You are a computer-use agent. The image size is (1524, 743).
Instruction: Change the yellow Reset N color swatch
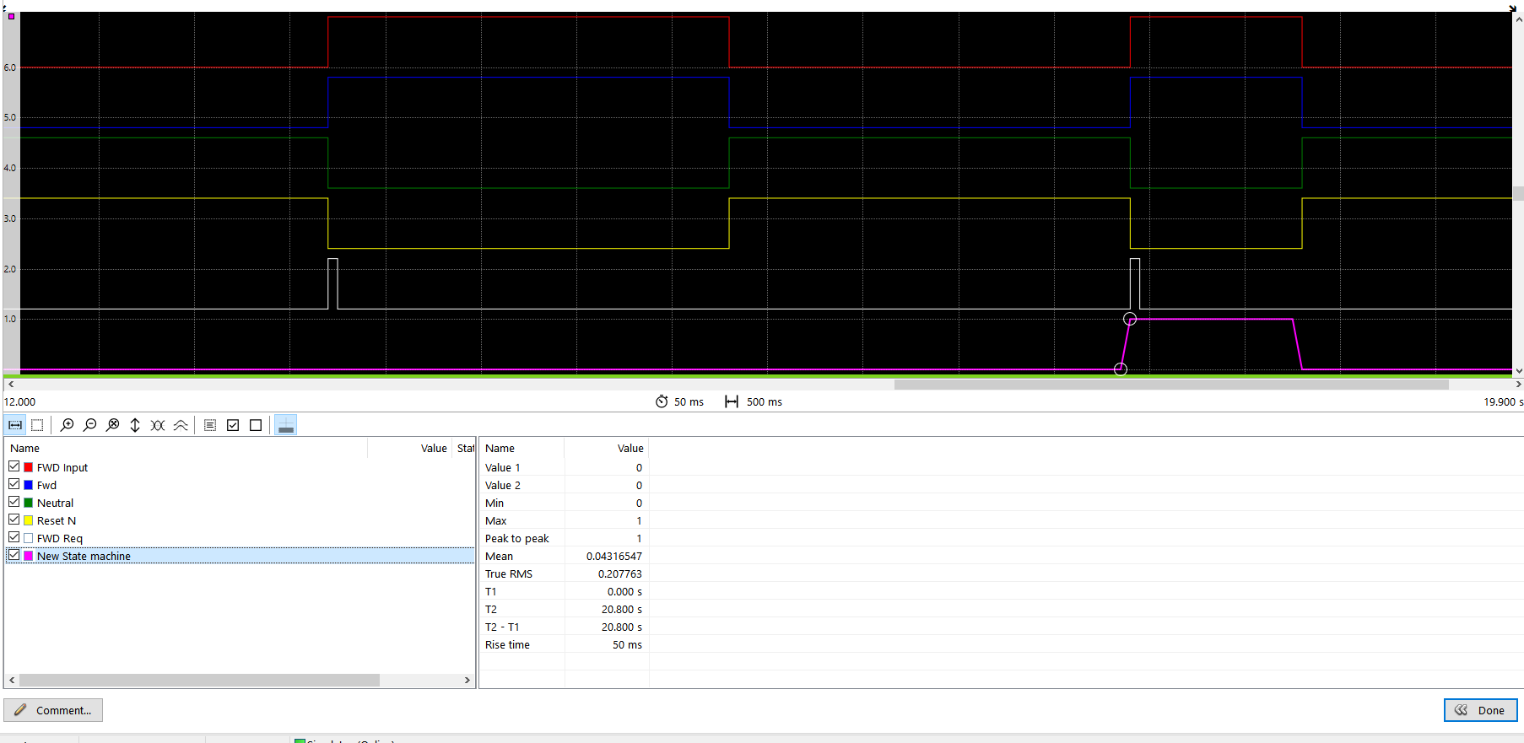[29, 520]
